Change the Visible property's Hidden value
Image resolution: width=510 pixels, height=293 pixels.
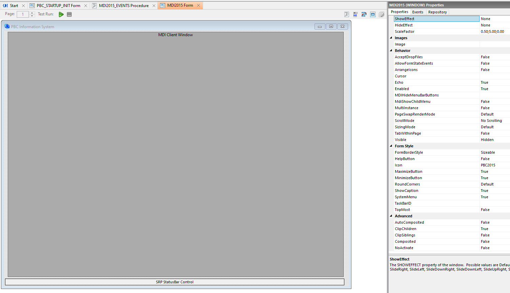[x=495, y=140]
